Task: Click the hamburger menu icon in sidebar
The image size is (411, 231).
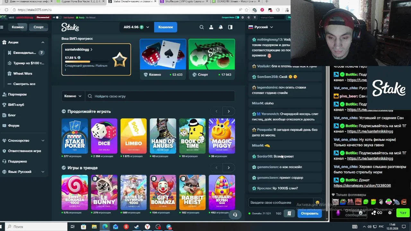Action: [x=2, y=27]
